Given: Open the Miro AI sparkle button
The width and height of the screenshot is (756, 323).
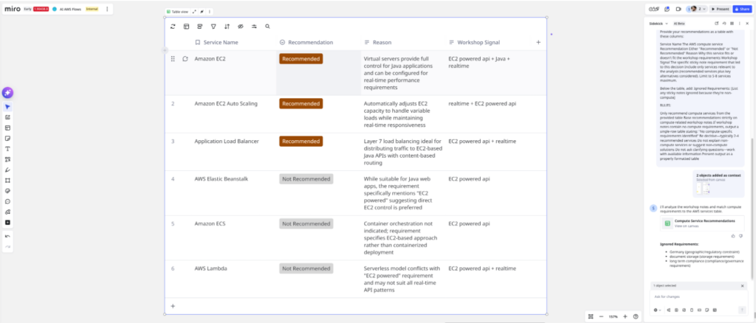Looking at the screenshot, I should pos(7,93).
